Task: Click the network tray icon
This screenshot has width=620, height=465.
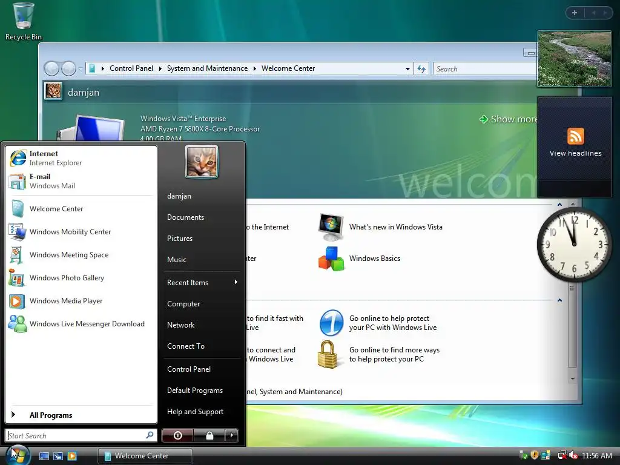Action: [x=562, y=455]
